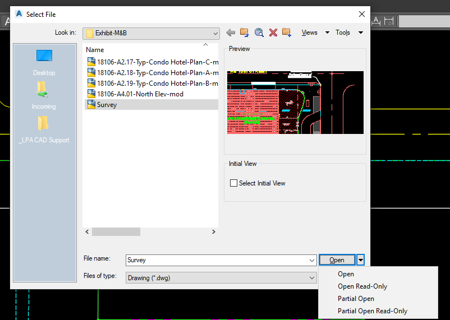Choose Partial Open from the menu
This screenshot has height=320, width=450.
356,299
